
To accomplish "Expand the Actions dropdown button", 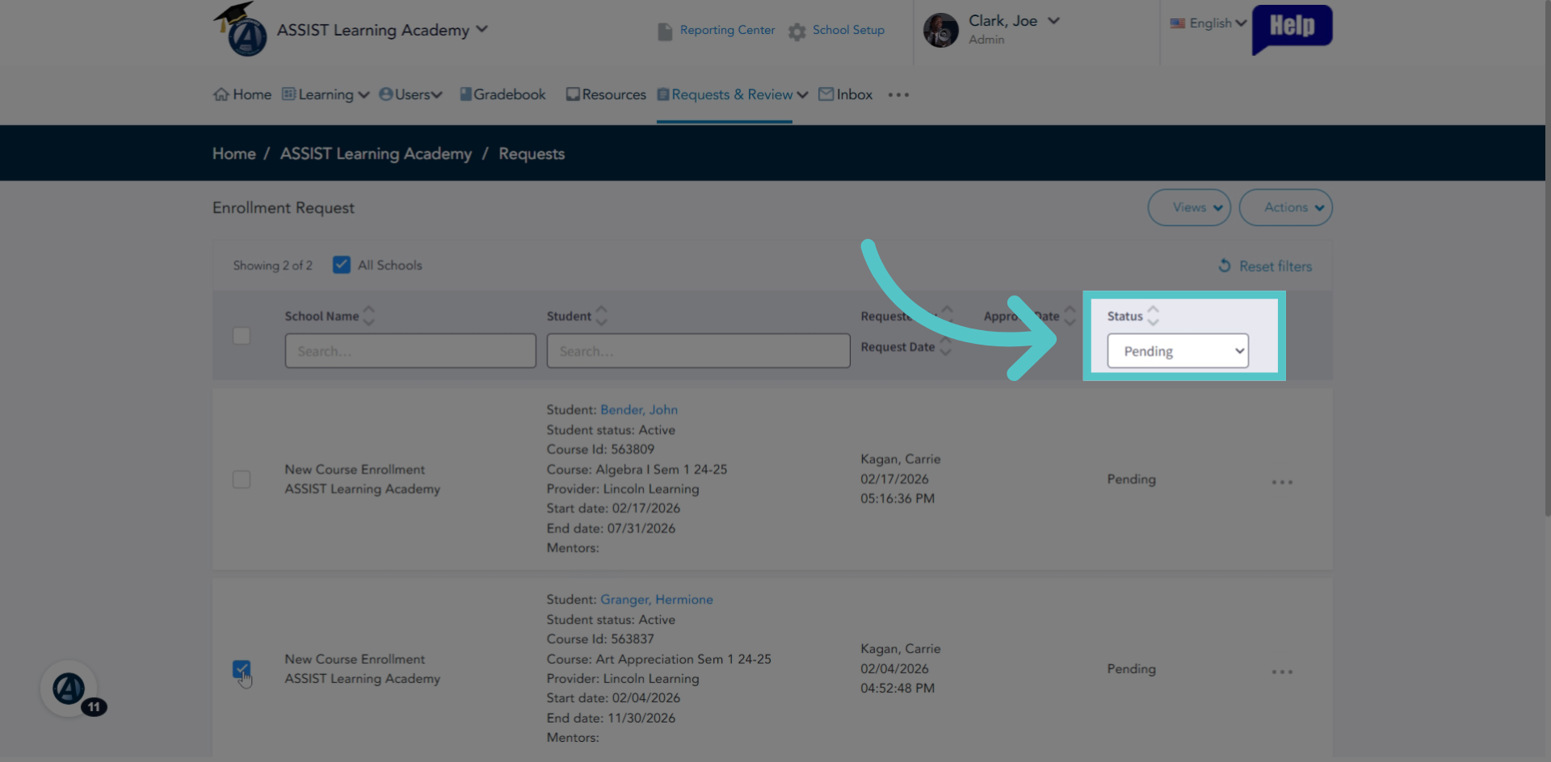I will coord(1286,207).
